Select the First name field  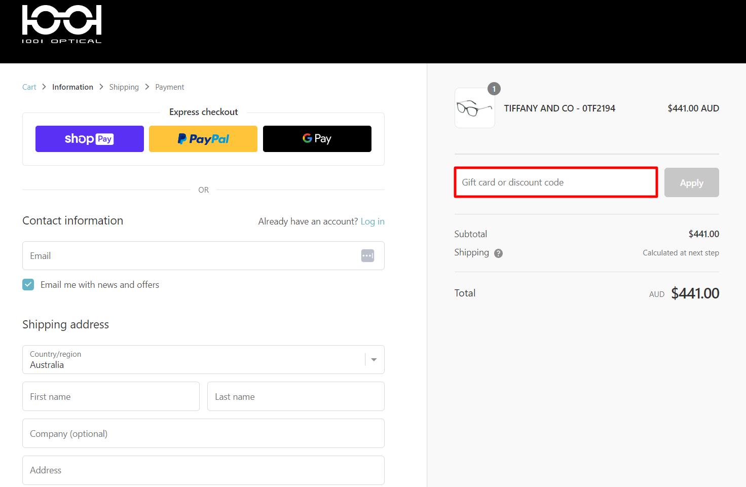coord(111,397)
